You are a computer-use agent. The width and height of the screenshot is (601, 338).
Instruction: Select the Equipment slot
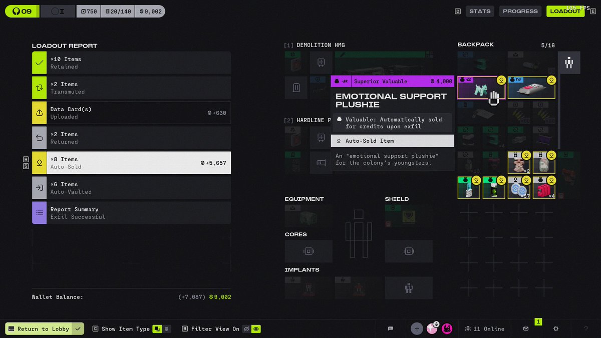pyautogui.click(x=309, y=216)
